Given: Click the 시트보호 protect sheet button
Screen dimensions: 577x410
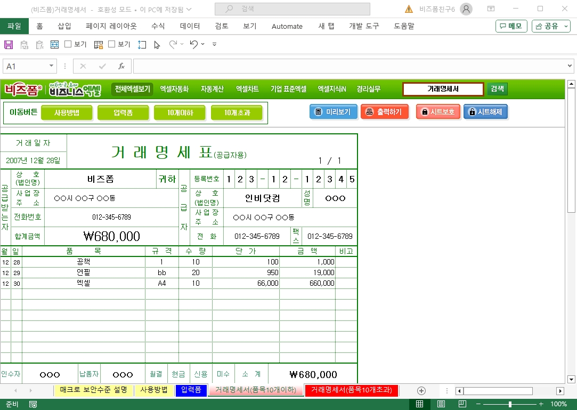Looking at the screenshot, I should pyautogui.click(x=438, y=112).
